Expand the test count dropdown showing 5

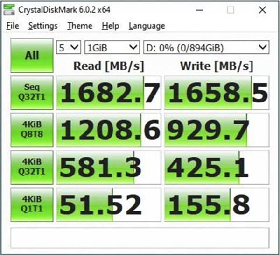click(68, 47)
